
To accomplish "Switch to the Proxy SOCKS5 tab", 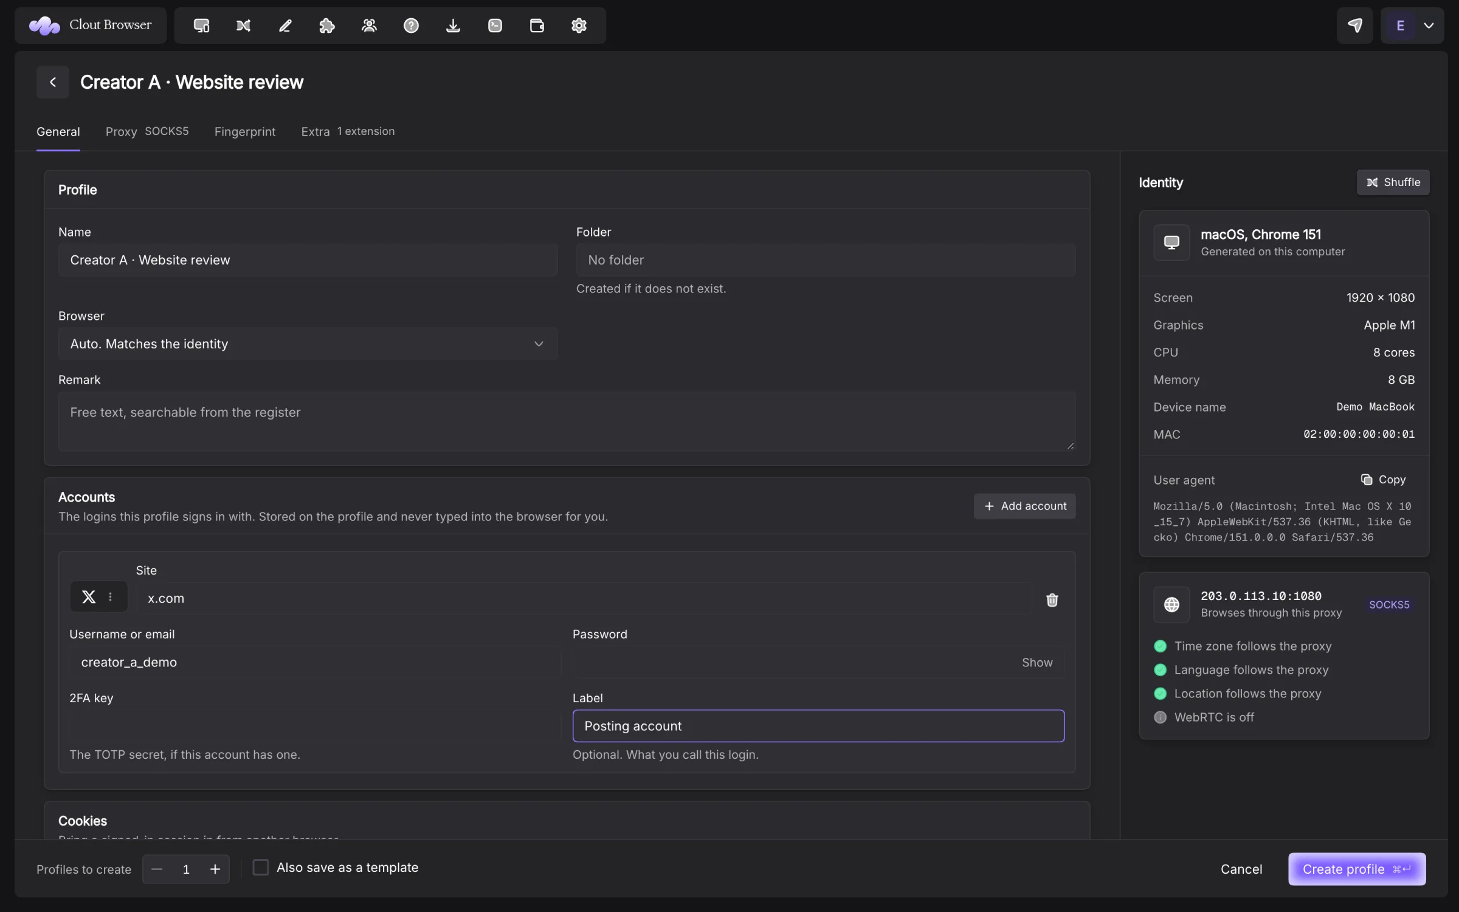I will (x=147, y=131).
